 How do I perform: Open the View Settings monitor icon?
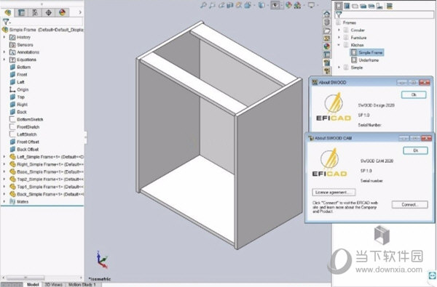(311, 5)
